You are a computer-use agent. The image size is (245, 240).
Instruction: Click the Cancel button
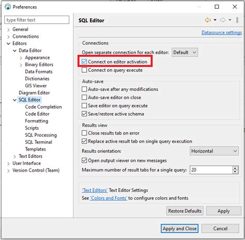click(x=220, y=229)
